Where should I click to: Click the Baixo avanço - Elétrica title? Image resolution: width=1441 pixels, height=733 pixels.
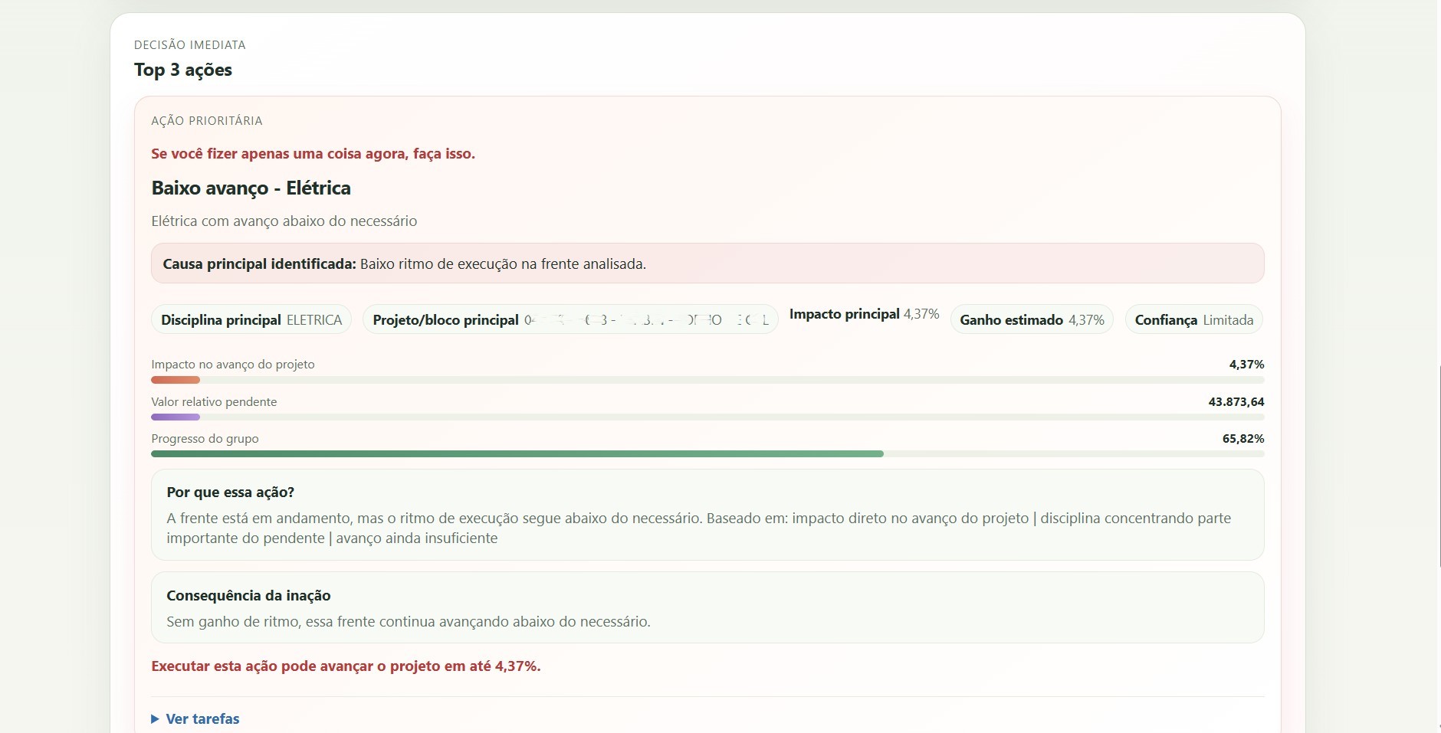coord(251,188)
